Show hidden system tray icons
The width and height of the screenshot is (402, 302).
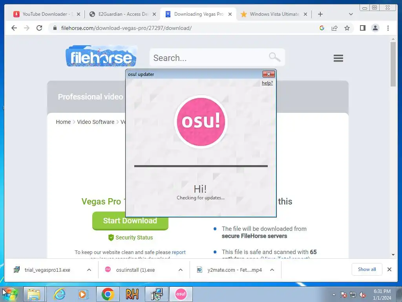(334, 295)
